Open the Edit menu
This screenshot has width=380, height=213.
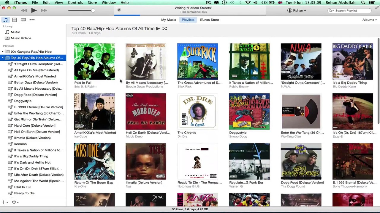pyautogui.click(x=46, y=3)
